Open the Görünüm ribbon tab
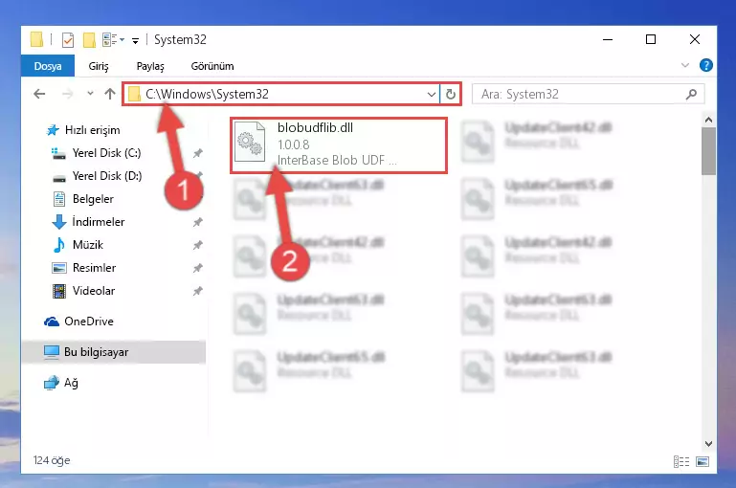The image size is (736, 488). click(x=212, y=66)
